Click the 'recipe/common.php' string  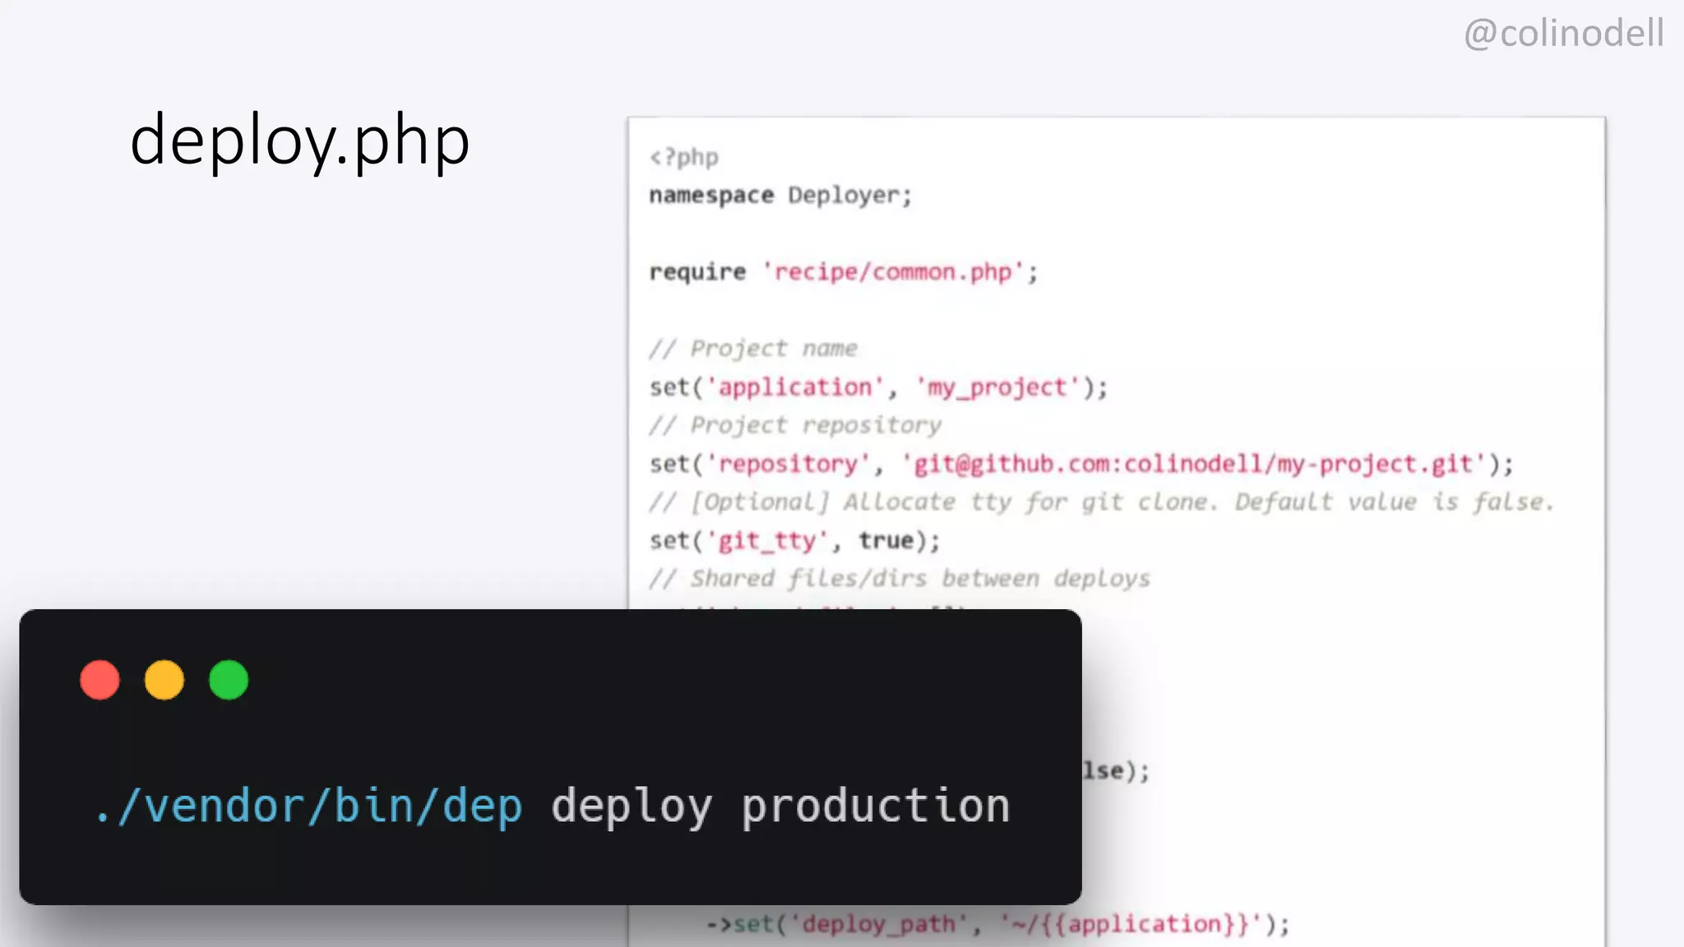pos(893,272)
